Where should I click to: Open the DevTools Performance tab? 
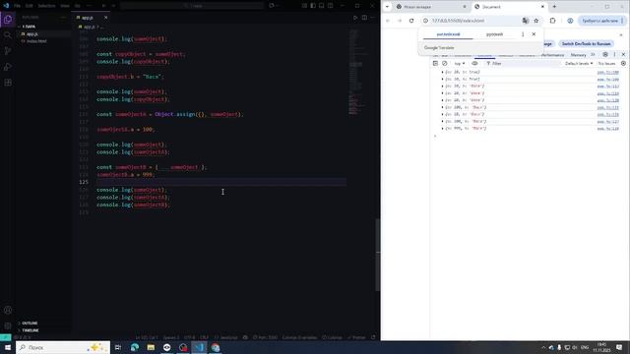pos(552,55)
